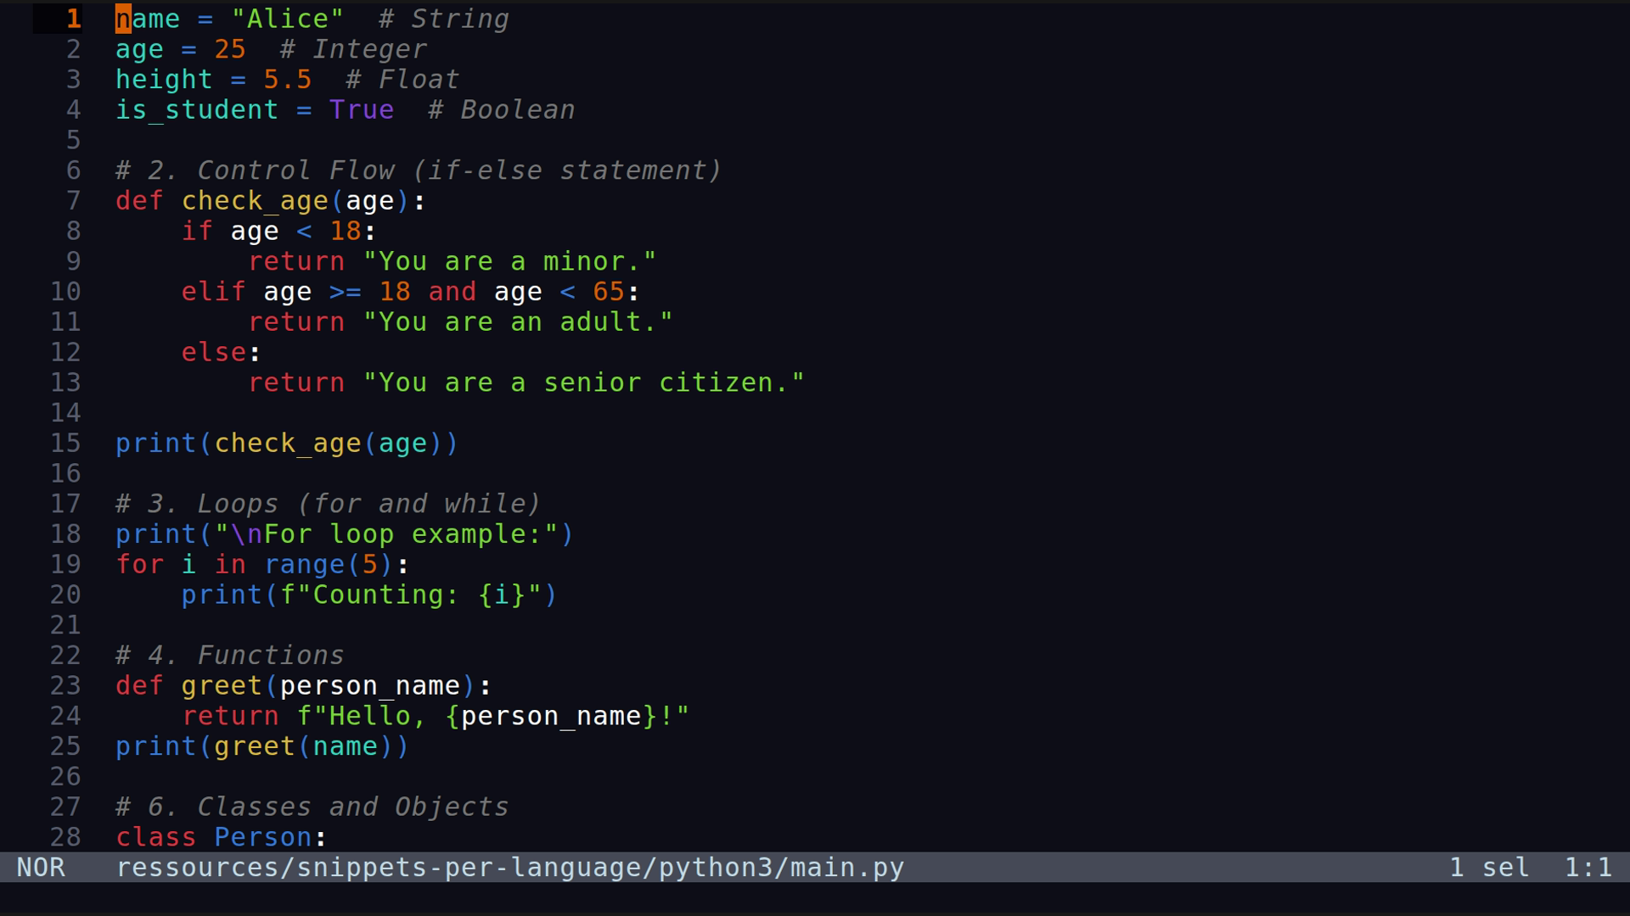This screenshot has height=916, width=1630.
Task: Click the True boolean value on line 4
Action: pyautogui.click(x=362, y=109)
